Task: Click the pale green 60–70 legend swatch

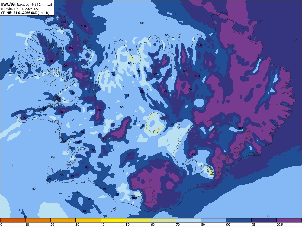Action: [163, 220]
